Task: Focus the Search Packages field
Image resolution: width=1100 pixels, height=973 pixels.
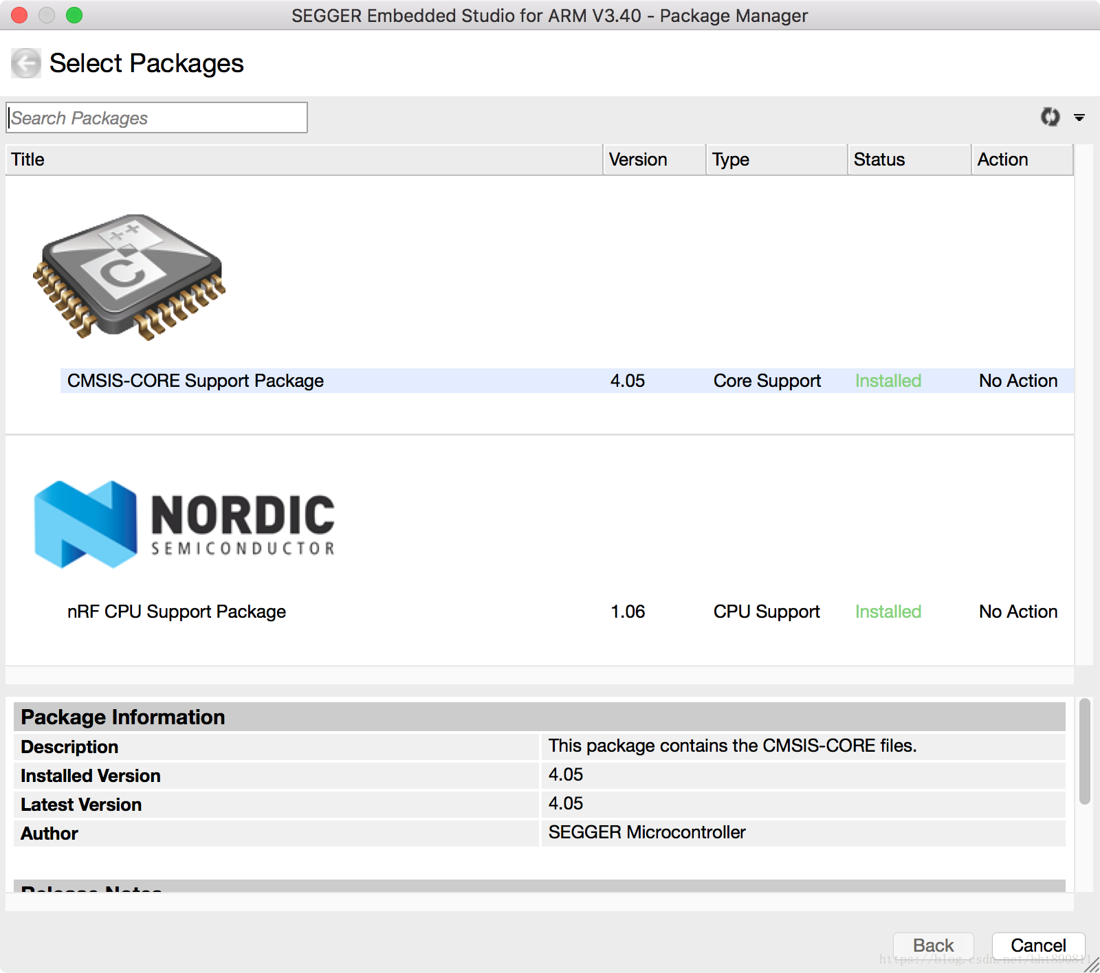Action: [157, 118]
